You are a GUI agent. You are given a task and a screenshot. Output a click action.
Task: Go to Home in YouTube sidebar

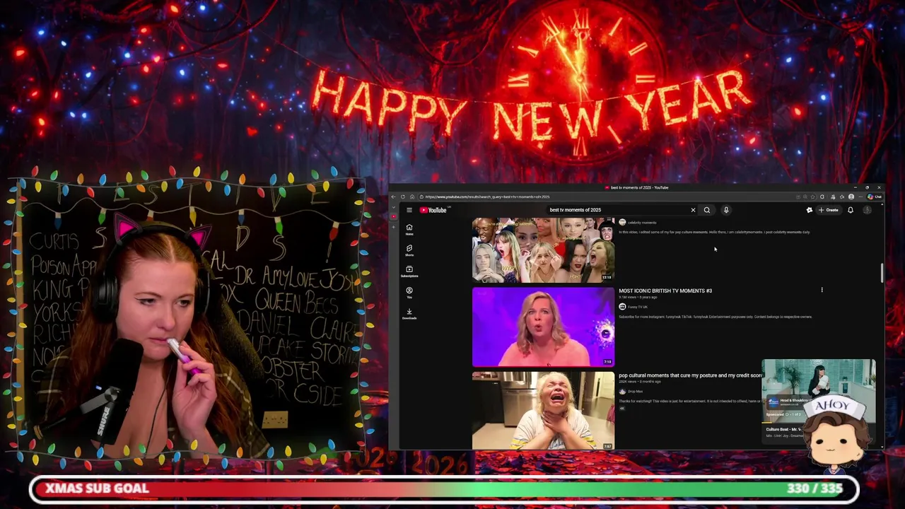(409, 230)
